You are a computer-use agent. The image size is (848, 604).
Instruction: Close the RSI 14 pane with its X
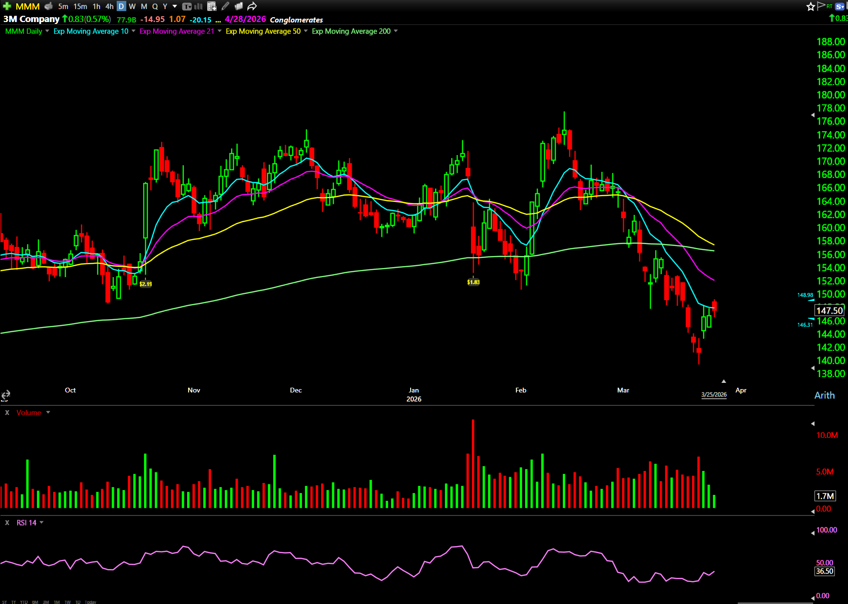click(x=7, y=523)
